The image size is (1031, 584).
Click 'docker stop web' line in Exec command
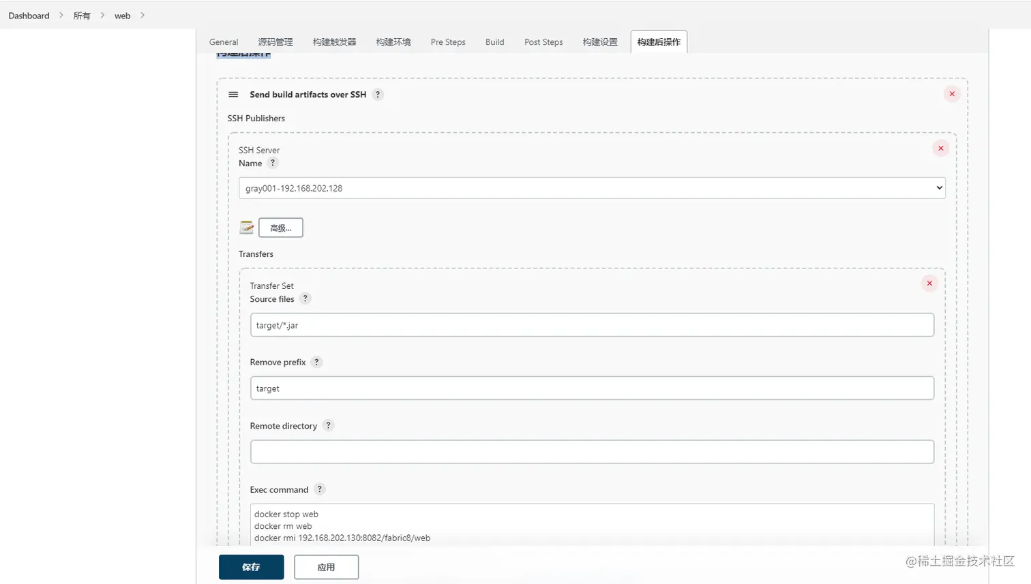[286, 514]
